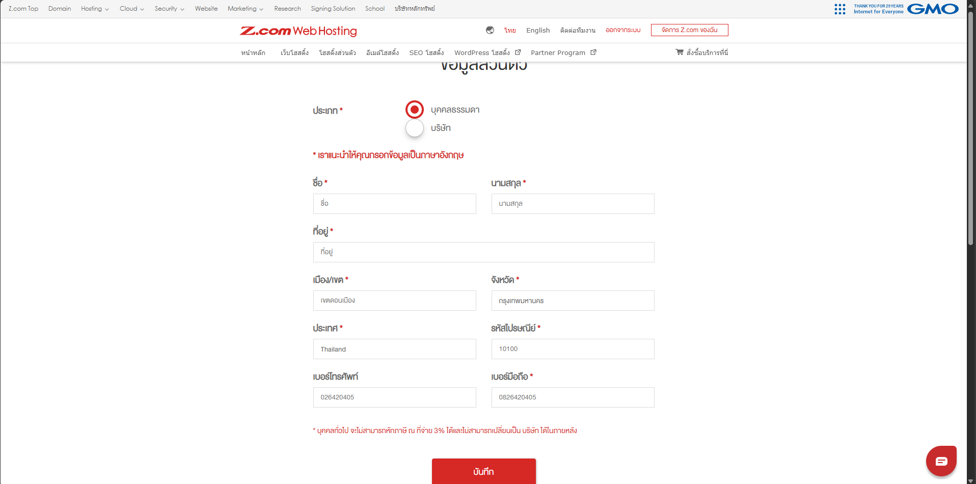
Task: Open Signing Solution top link
Action: point(333,9)
